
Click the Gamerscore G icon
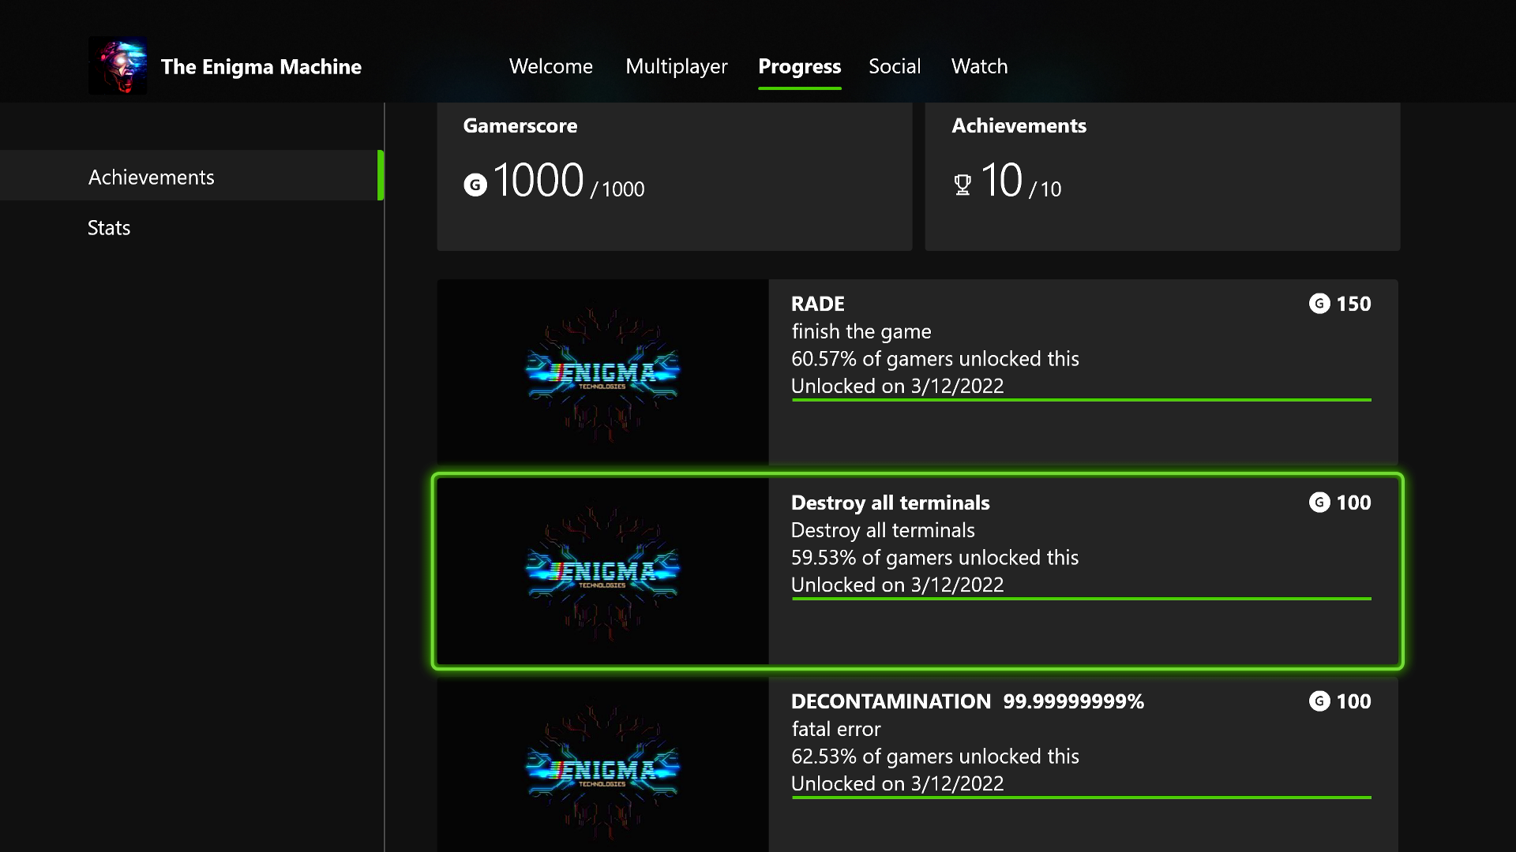[x=475, y=185]
